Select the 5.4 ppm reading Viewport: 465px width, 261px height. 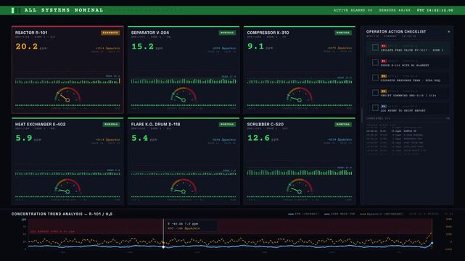pos(144,138)
